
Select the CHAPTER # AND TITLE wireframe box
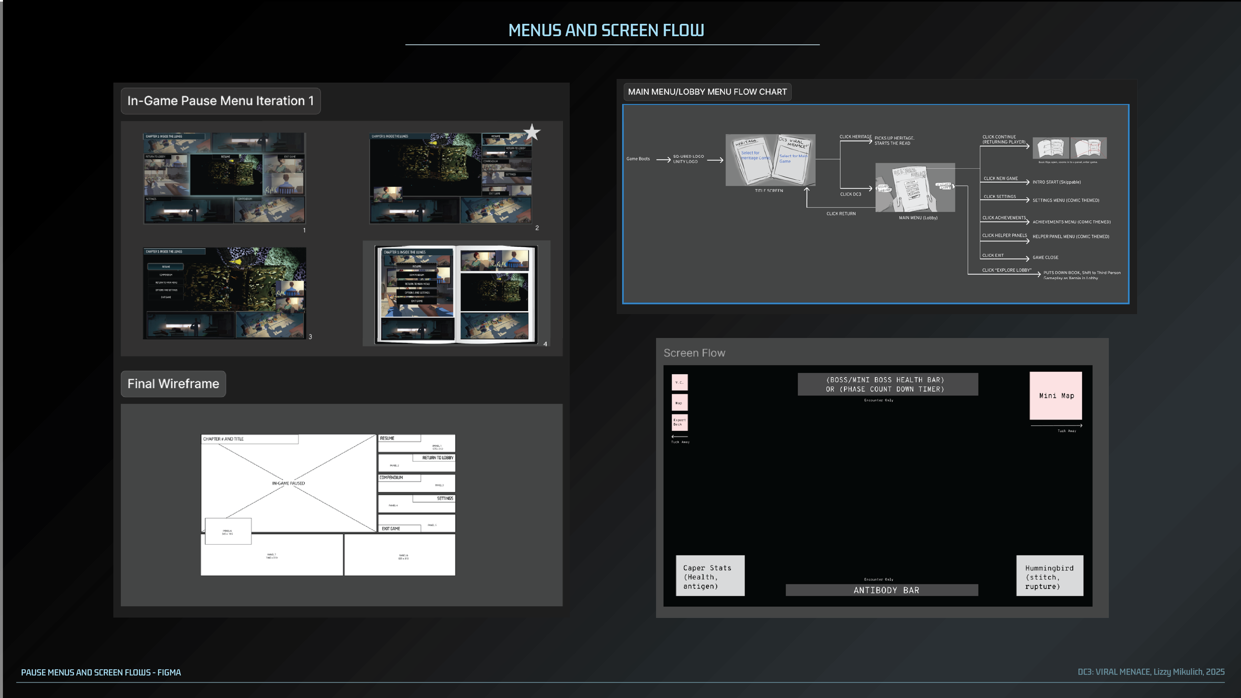(x=250, y=439)
